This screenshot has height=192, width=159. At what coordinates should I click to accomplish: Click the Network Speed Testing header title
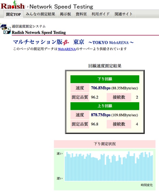(61, 7)
